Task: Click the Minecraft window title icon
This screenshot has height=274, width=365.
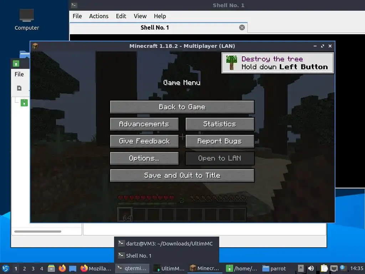Action: click(x=35, y=46)
